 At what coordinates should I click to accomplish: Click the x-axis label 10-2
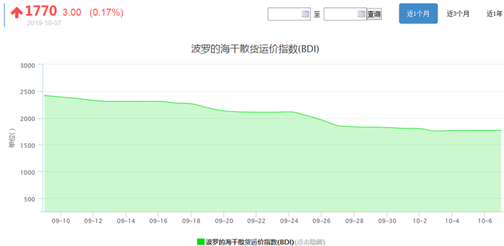(419, 221)
